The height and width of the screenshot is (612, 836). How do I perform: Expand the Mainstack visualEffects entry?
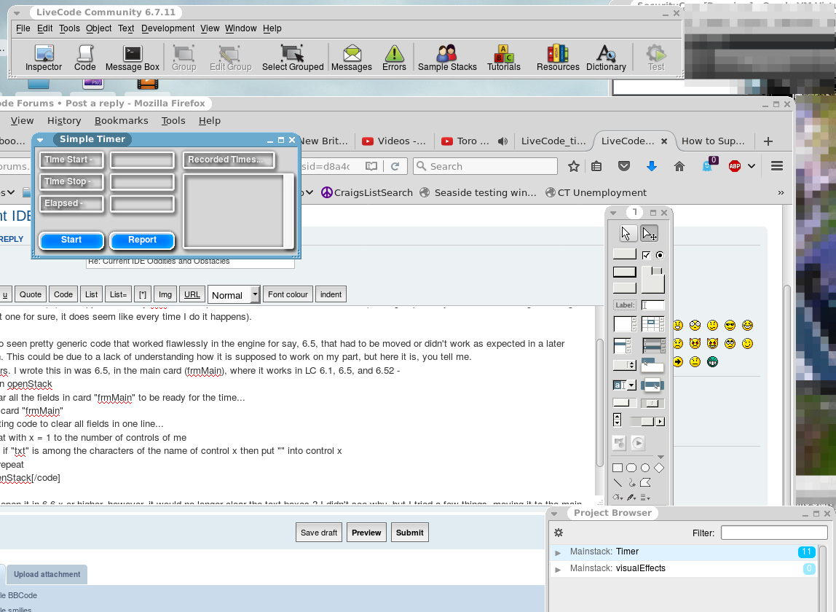pos(559,569)
